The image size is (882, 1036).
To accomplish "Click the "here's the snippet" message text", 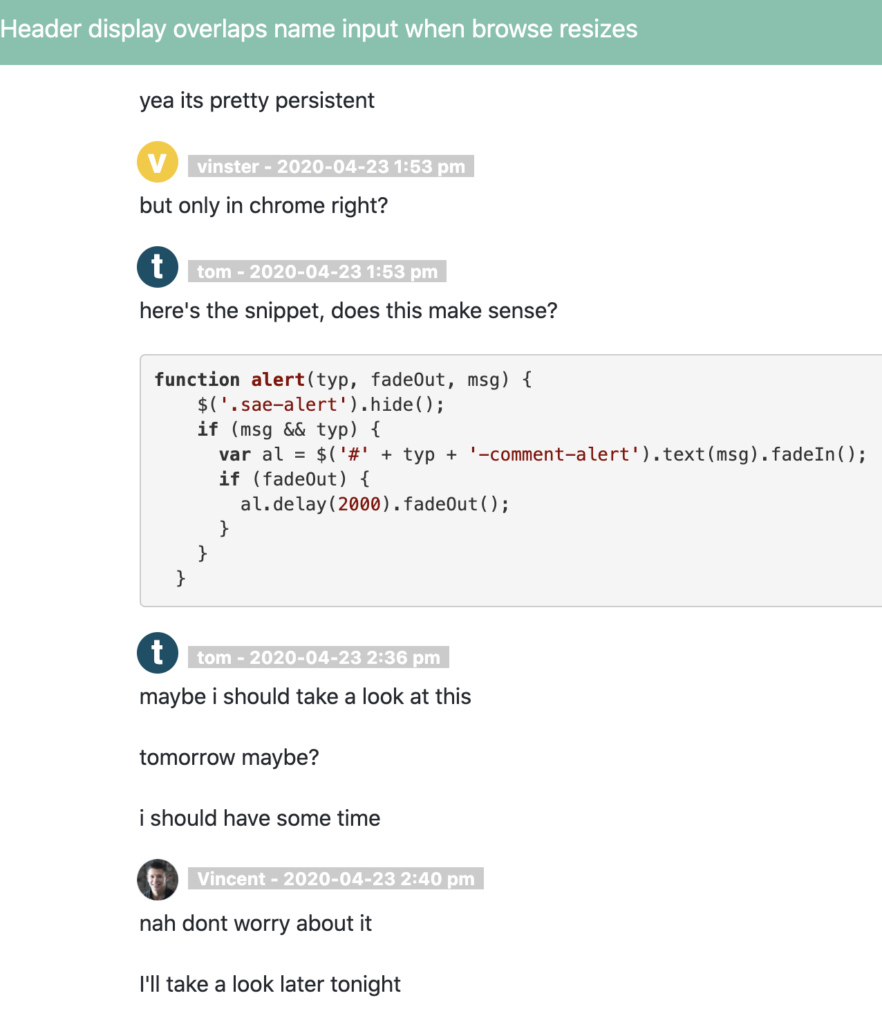I will 348,311.
